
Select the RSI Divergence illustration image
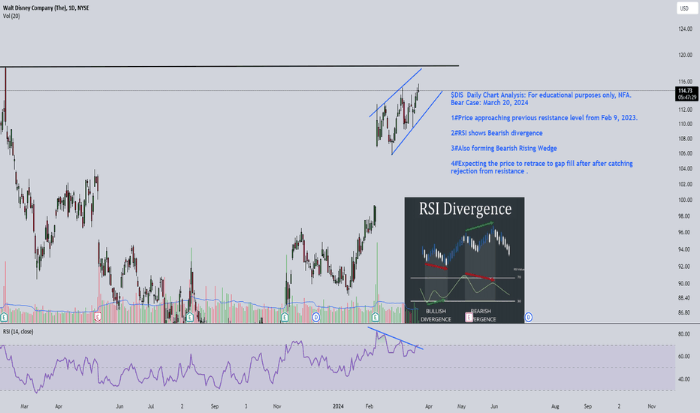[464, 260]
